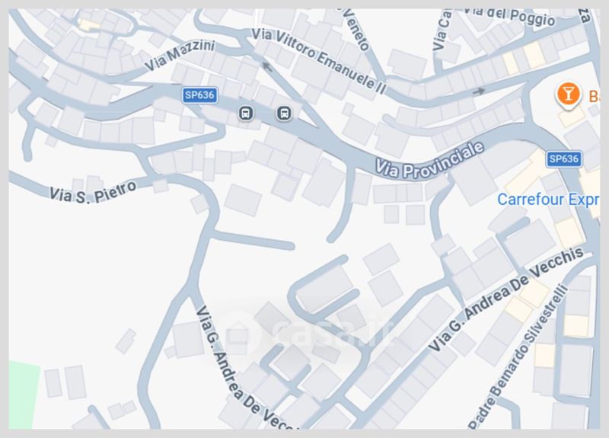This screenshot has height=438, width=609.
Task: Click the one-way arrow near Via Mazzini
Action: coord(267,66)
